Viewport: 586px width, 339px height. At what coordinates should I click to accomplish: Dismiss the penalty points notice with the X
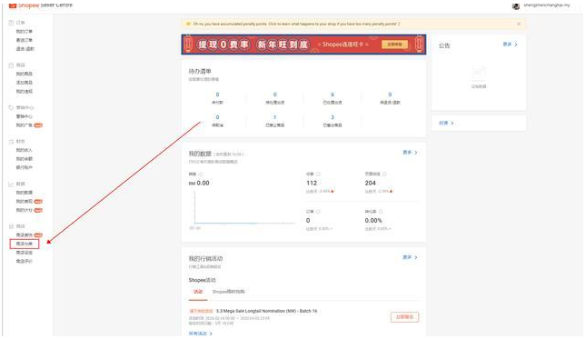point(519,24)
